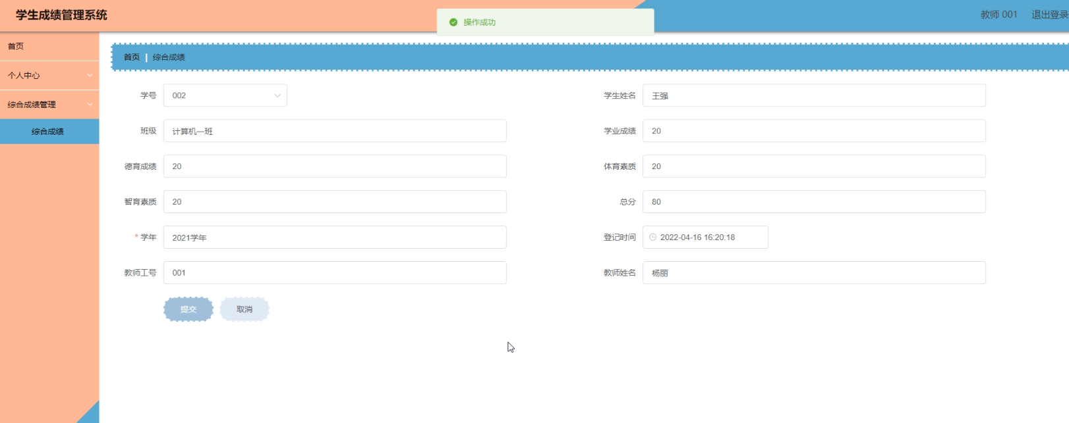Click the green success check icon
The image size is (1069, 423).
click(453, 22)
